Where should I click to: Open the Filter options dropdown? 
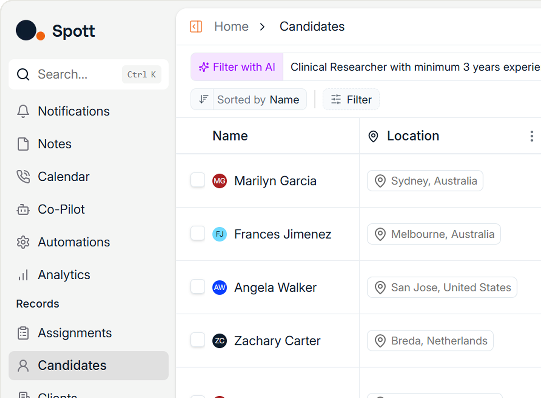point(351,99)
